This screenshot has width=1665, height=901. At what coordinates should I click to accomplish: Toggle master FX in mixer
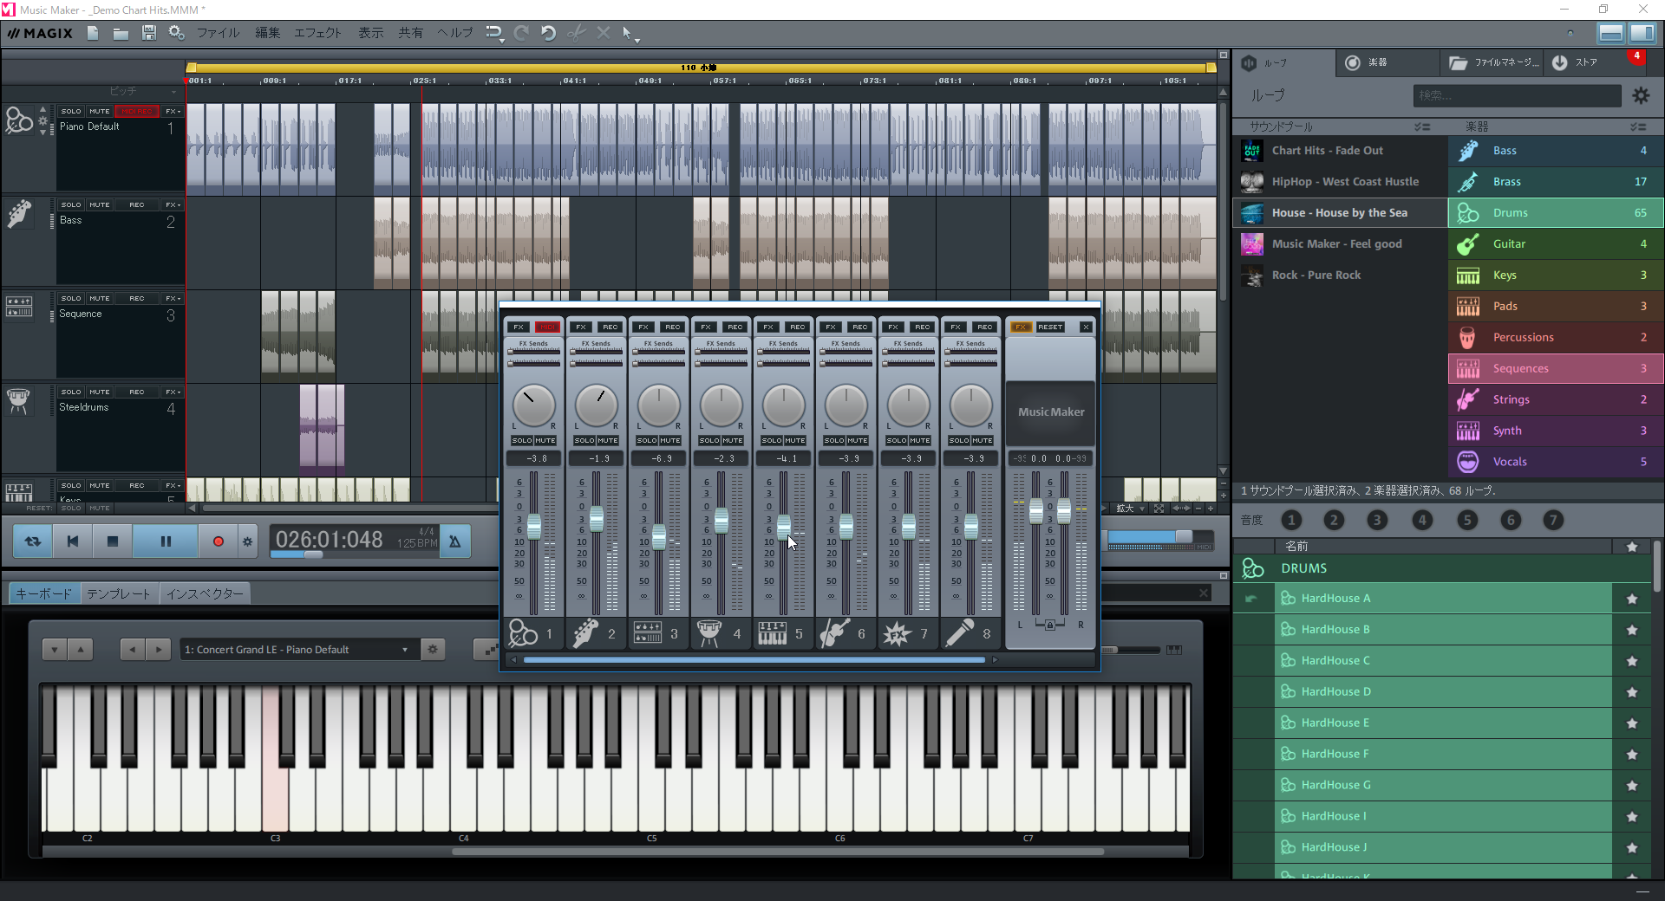point(1022,327)
